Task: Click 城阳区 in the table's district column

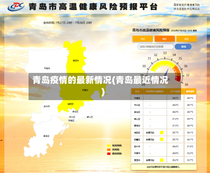Action: 137,133
